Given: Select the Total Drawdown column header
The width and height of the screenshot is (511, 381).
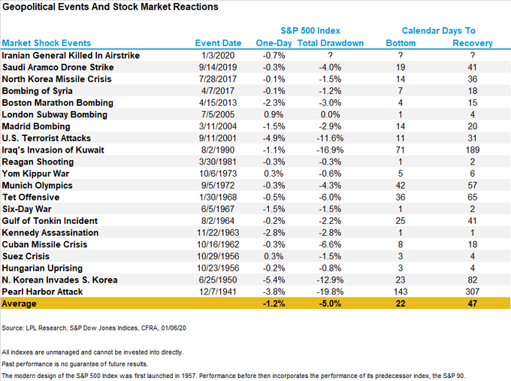Looking at the screenshot, I should click(331, 43).
